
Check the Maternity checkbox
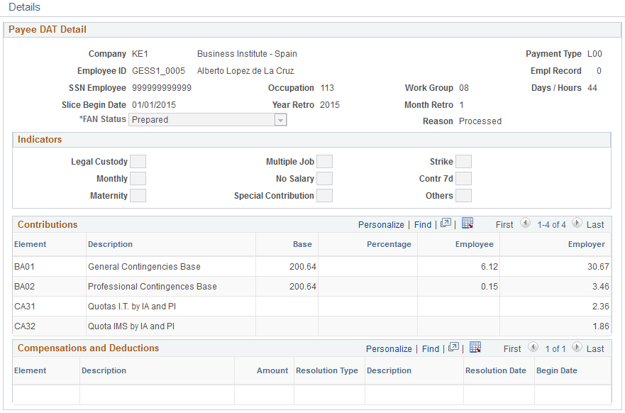tap(138, 195)
